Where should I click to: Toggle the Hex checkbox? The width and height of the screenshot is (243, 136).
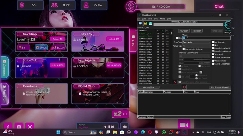coord(177,38)
